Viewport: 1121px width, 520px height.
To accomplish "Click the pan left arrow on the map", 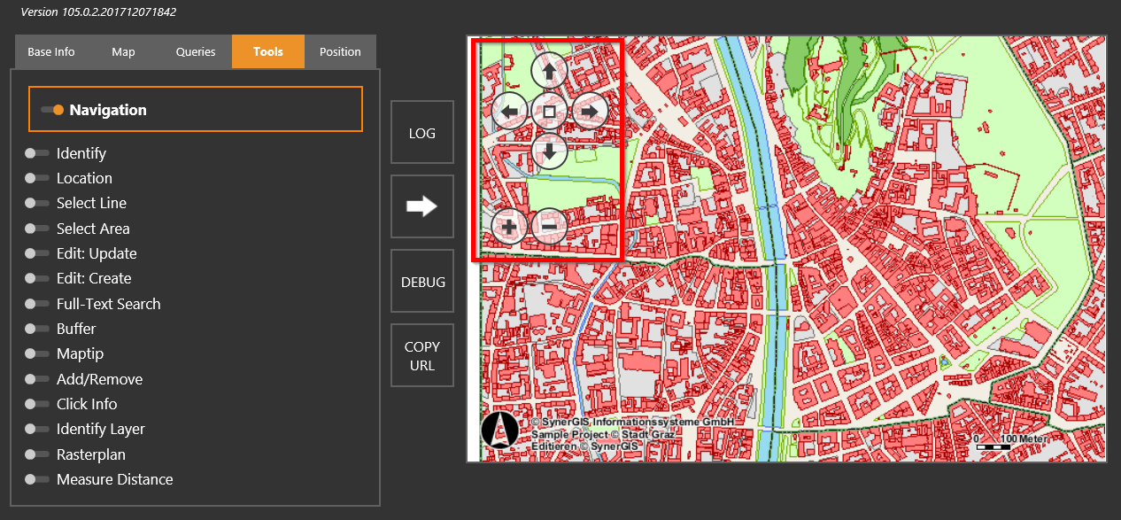I will pos(510,110).
